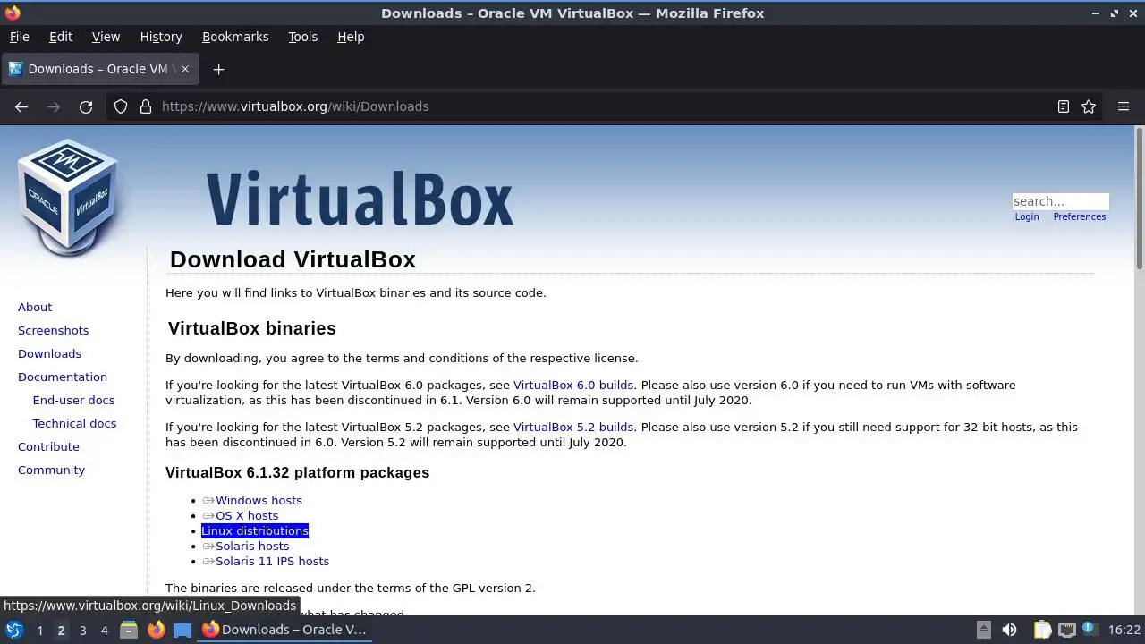Open the Edit menu
1145x644 pixels.
point(61,37)
